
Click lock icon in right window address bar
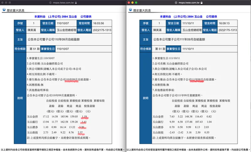(201, 3)
